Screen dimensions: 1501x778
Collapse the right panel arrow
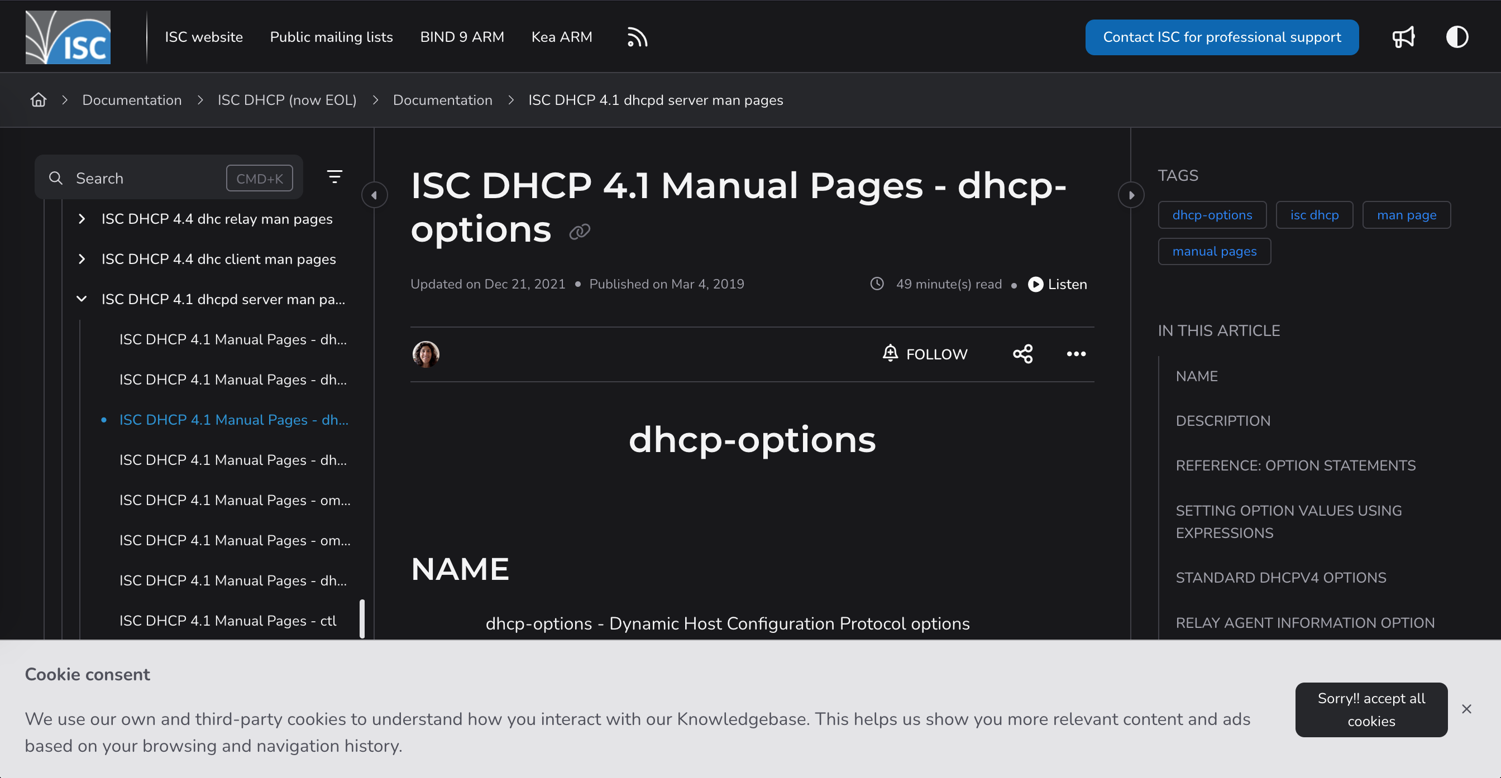click(x=1131, y=195)
